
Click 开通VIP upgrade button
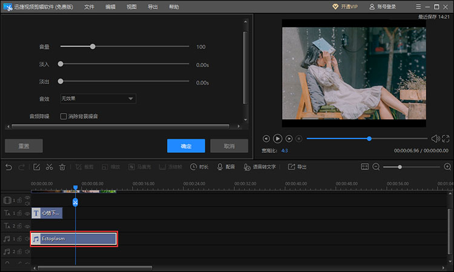click(345, 7)
